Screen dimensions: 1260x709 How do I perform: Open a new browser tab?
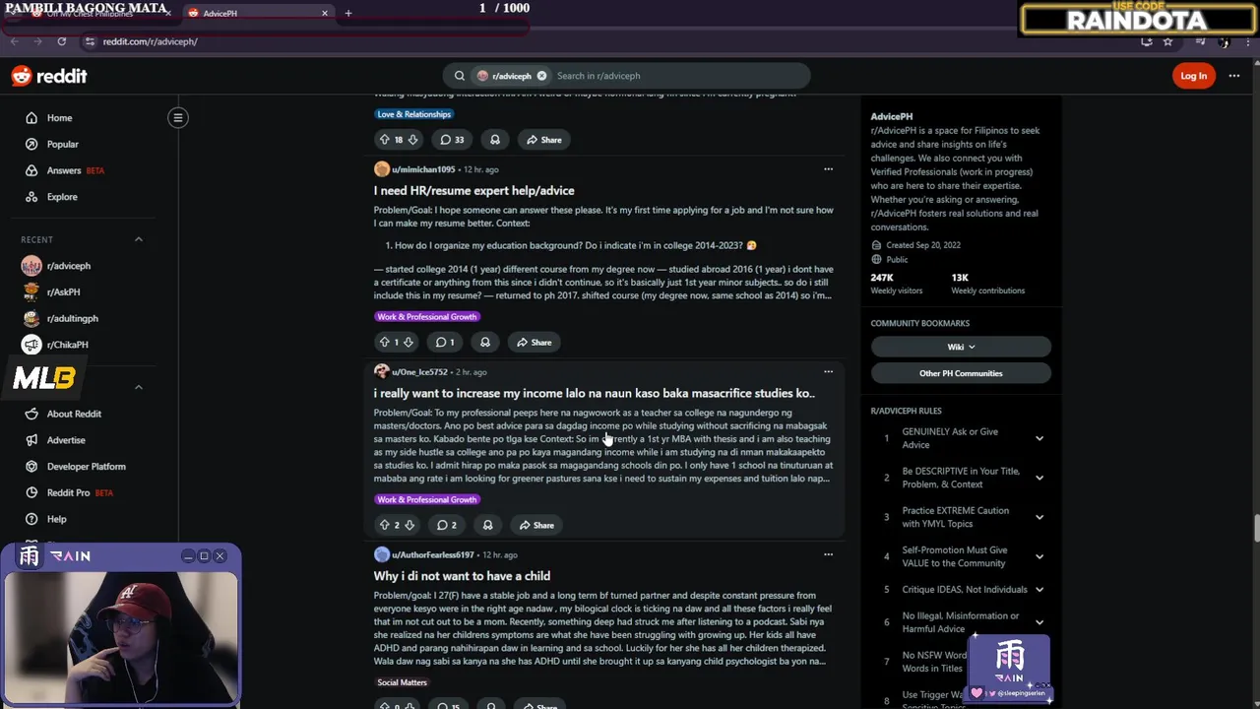point(347,13)
